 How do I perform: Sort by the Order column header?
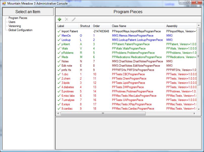[x=101, y=26]
